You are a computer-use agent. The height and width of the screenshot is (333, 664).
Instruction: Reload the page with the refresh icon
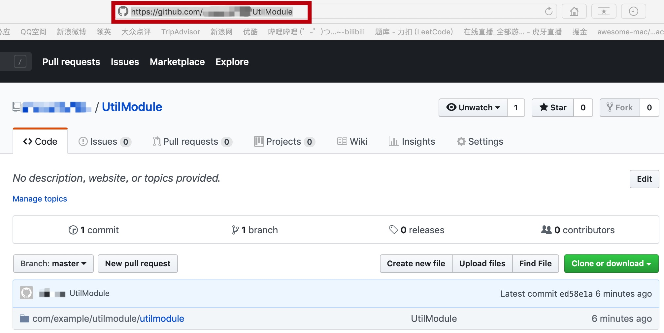[548, 12]
